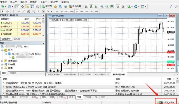Open the search magnifier in toolbar
Screen dimensions: 179x104
(x=171, y=6)
